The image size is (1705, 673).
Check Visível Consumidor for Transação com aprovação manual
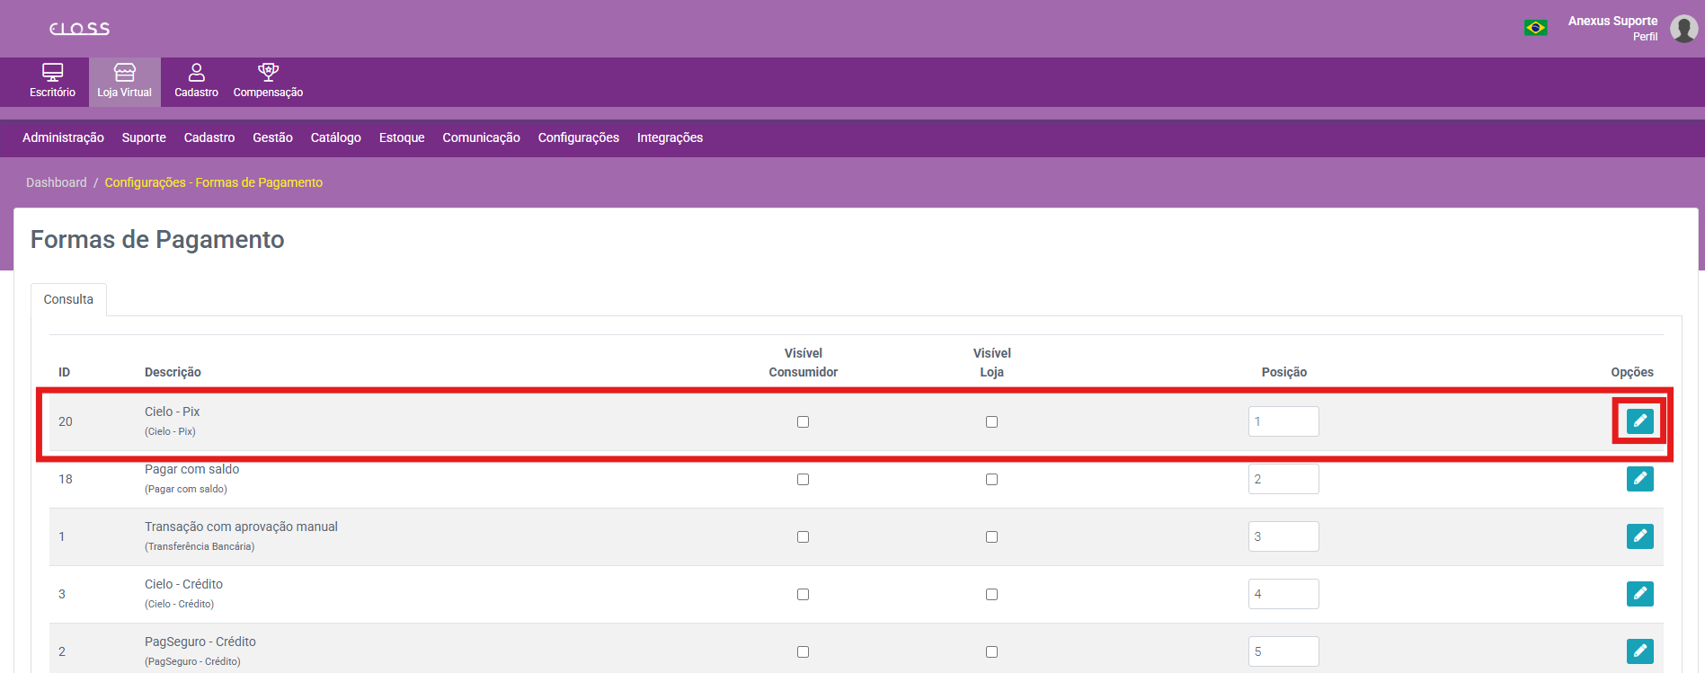coord(803,537)
